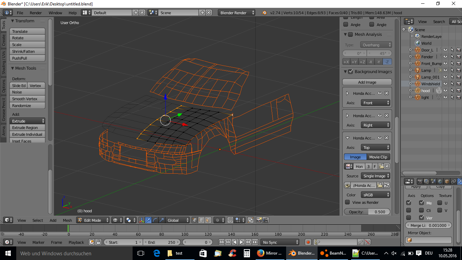The width and height of the screenshot is (462, 260).
Task: Hide Door_L object via eye icon
Action: (445, 50)
